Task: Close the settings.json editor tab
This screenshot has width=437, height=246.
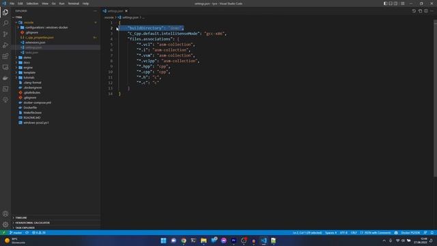Action: click(126, 11)
